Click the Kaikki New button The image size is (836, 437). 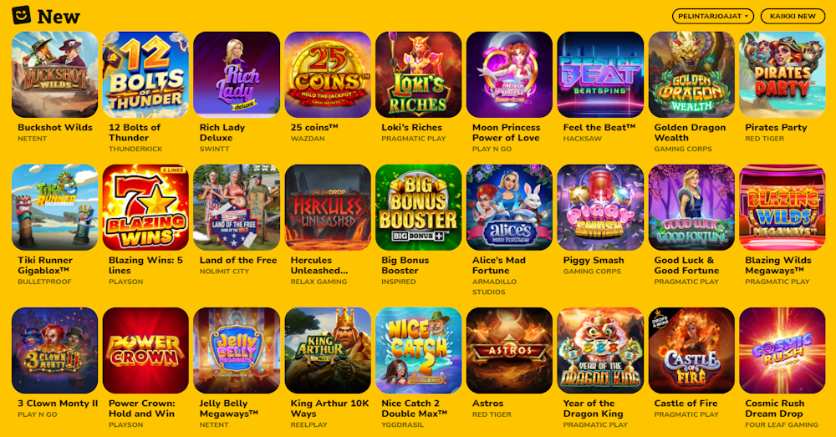[793, 16]
